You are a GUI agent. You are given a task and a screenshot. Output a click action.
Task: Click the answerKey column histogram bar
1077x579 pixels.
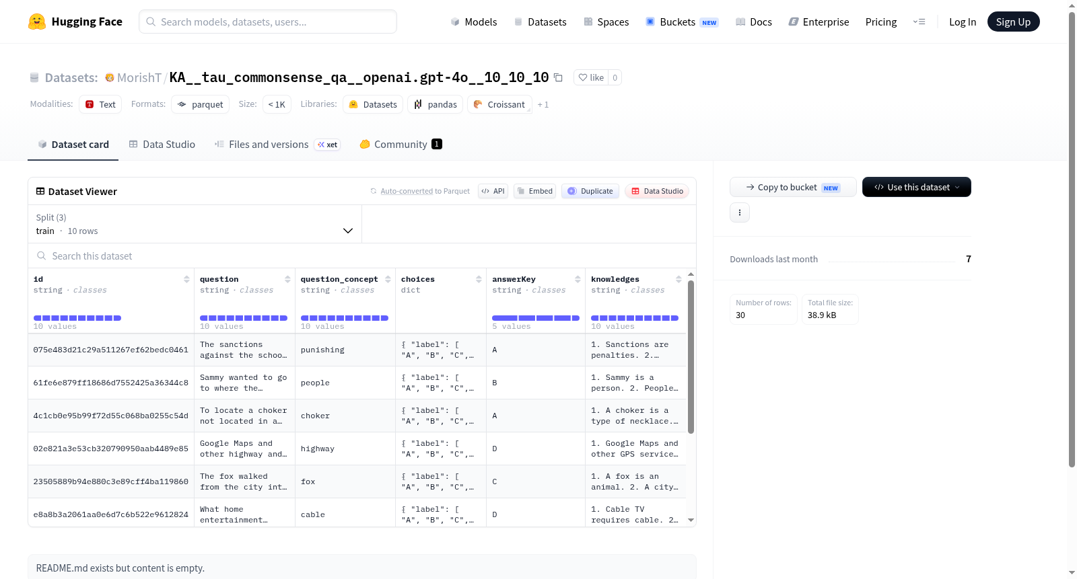coord(536,317)
